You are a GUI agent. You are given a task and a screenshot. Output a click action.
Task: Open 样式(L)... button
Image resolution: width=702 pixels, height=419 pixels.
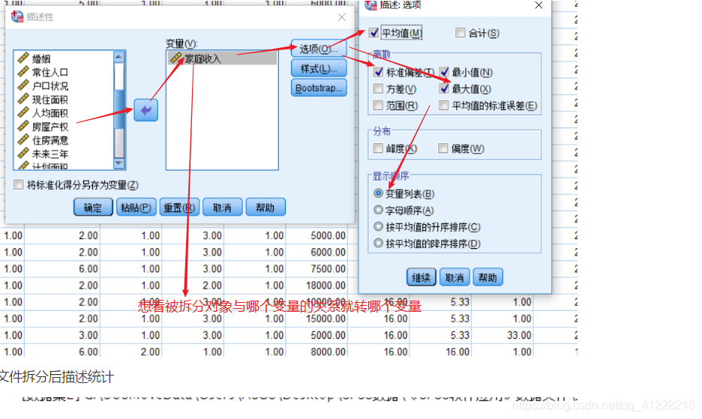[x=319, y=68]
